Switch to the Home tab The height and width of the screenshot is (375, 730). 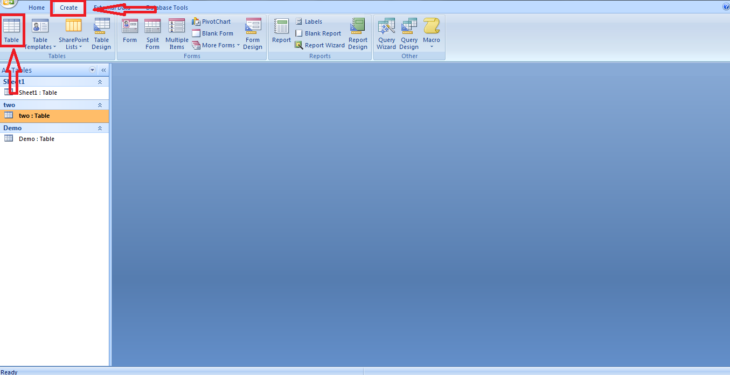(x=37, y=8)
